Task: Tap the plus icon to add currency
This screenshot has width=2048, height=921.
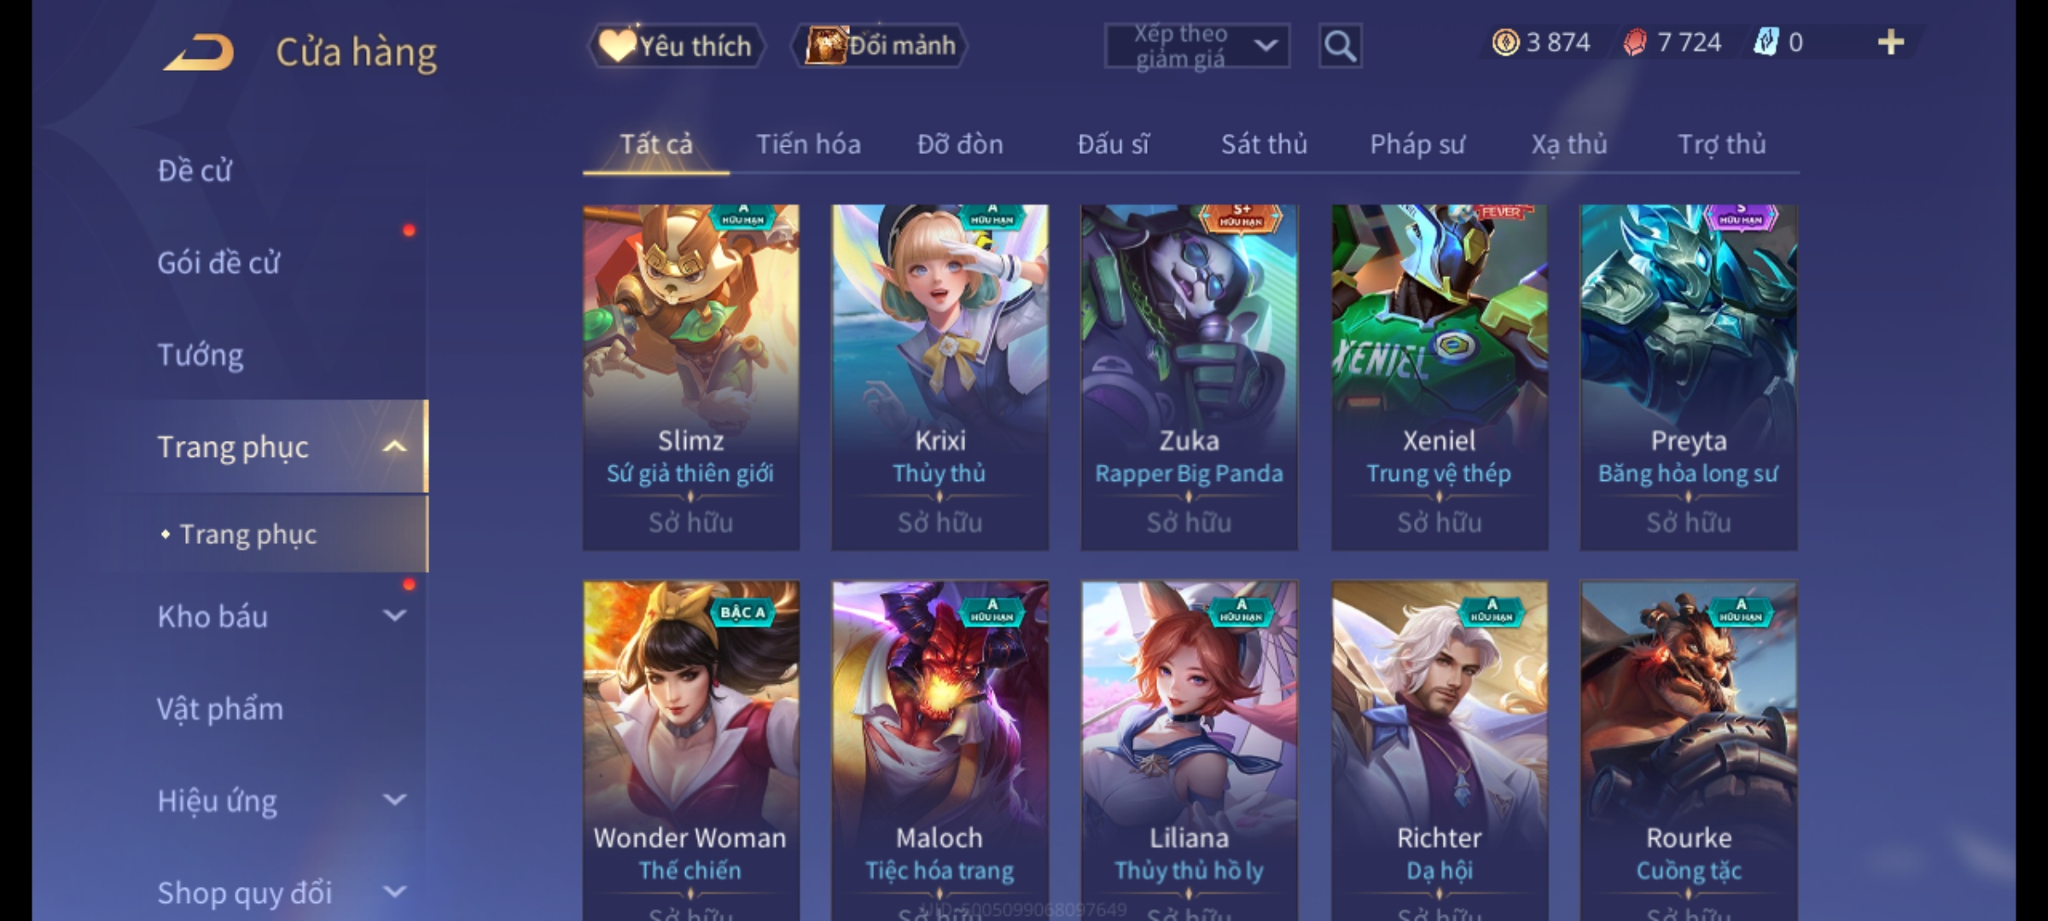Action: click(1891, 42)
